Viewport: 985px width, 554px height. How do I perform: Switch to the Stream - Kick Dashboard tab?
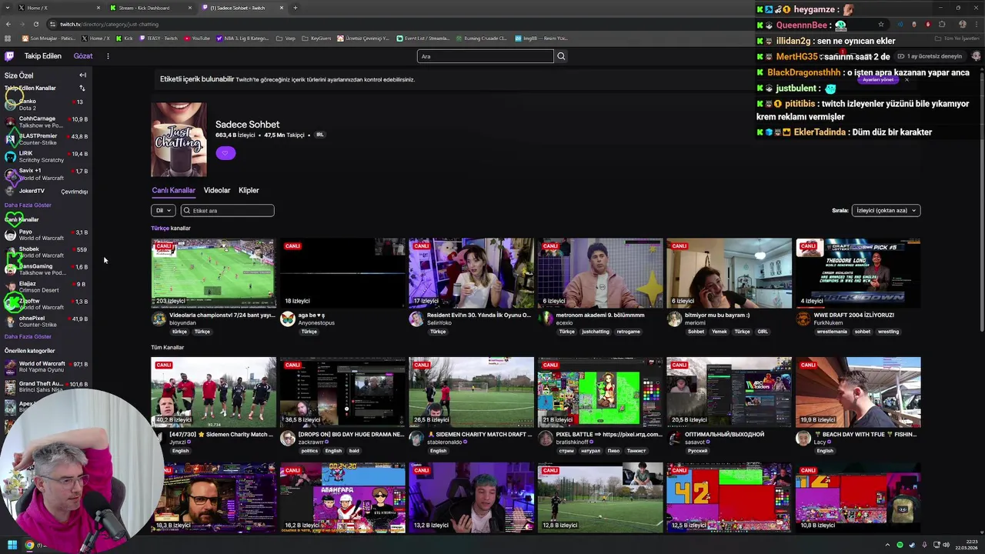click(150, 8)
